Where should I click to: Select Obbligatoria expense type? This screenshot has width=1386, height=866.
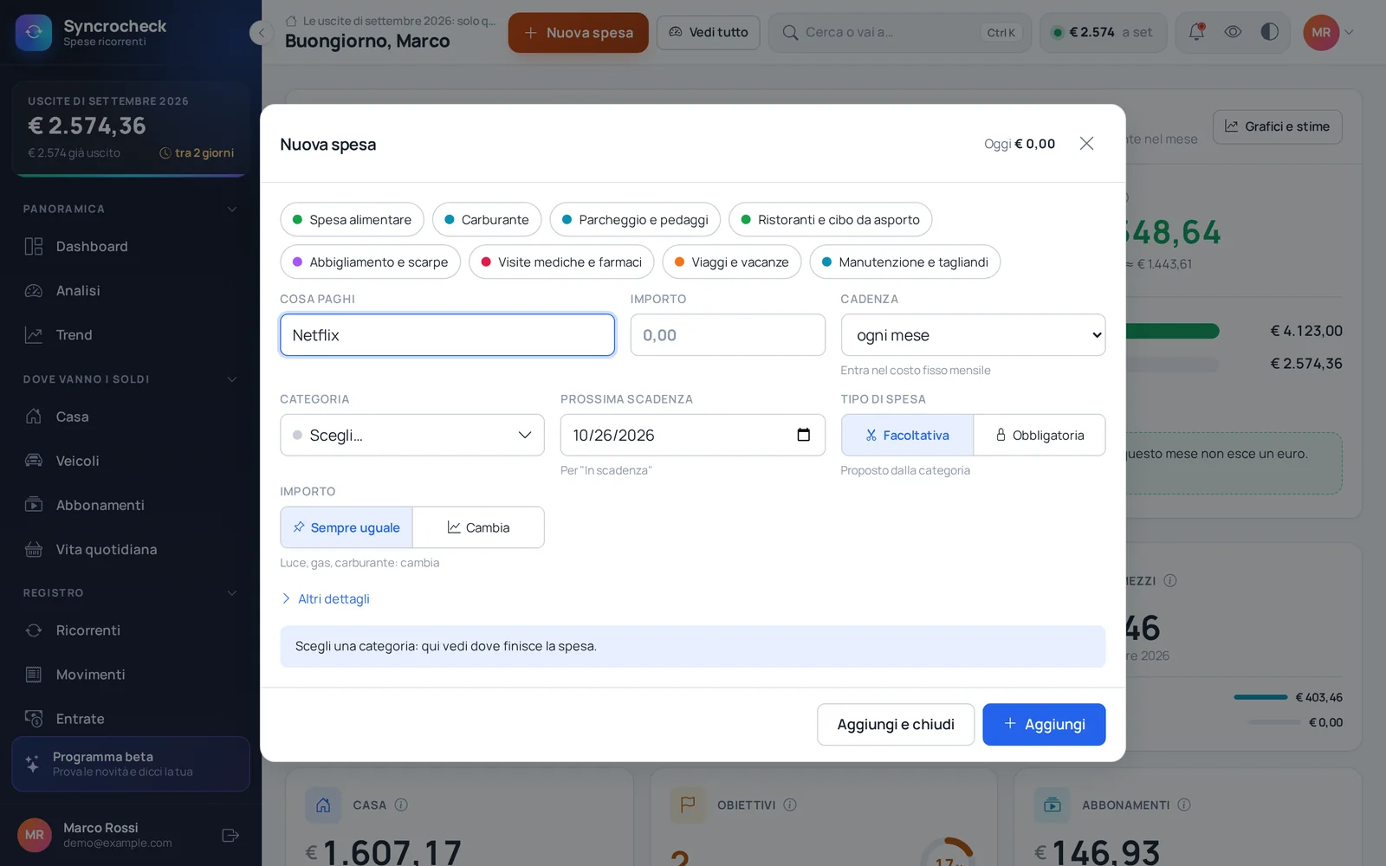(x=1039, y=435)
